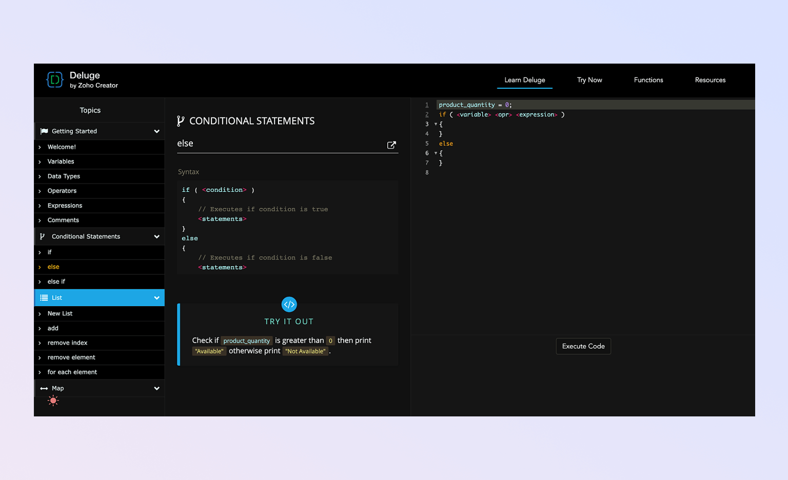Image resolution: width=788 pixels, height=480 pixels.
Task: Click the Try It Out code icon
Action: (289, 305)
